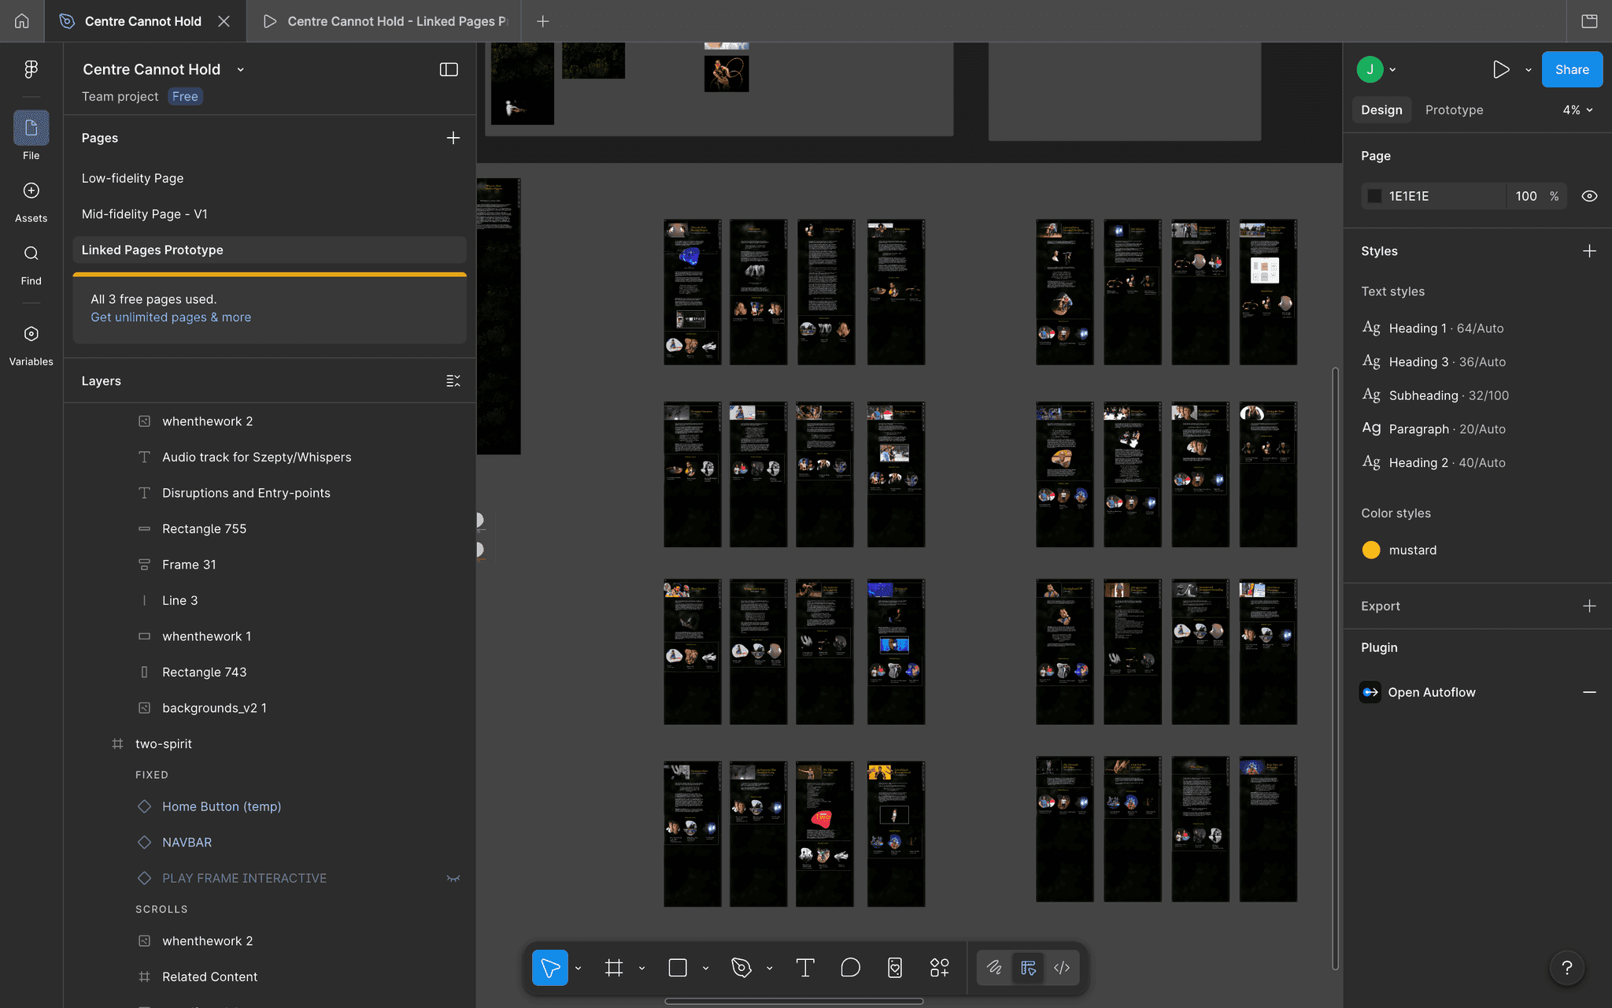Show hidden PLAY FRAME INTERACTIVE layer

(453, 878)
